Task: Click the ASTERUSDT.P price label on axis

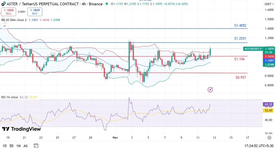Action: click(253, 49)
